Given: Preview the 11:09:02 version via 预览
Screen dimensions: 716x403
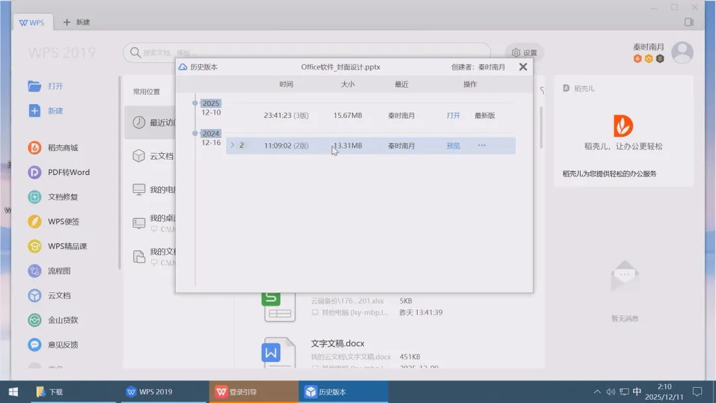Looking at the screenshot, I should (x=453, y=146).
